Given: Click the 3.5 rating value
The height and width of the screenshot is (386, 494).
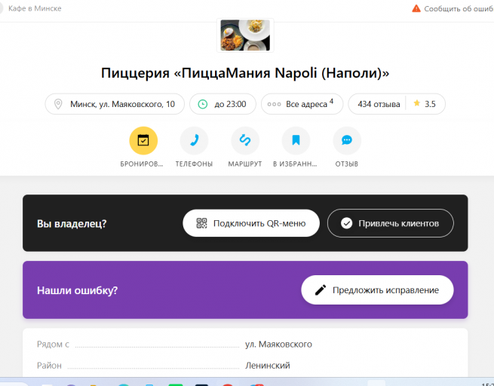Looking at the screenshot, I should (x=430, y=104).
